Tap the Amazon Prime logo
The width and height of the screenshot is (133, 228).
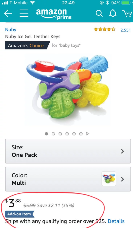54,14
